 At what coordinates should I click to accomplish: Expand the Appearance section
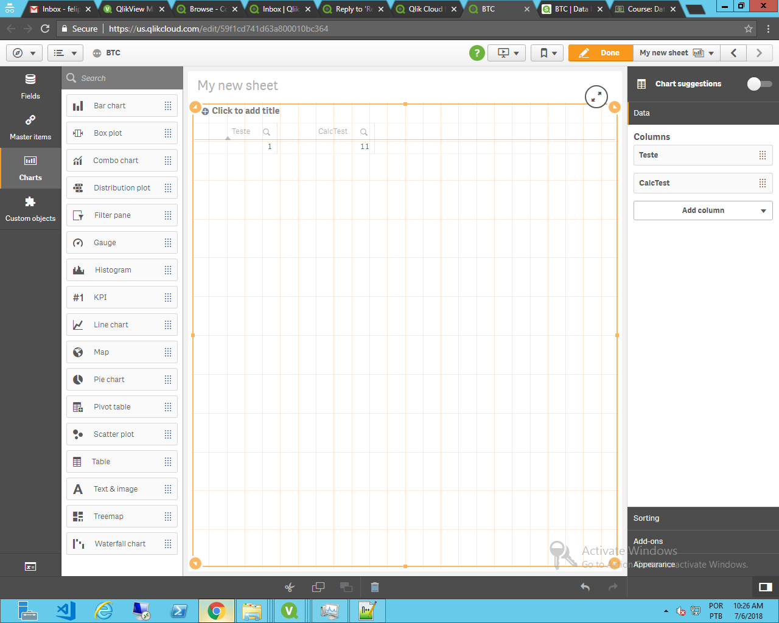(703, 565)
